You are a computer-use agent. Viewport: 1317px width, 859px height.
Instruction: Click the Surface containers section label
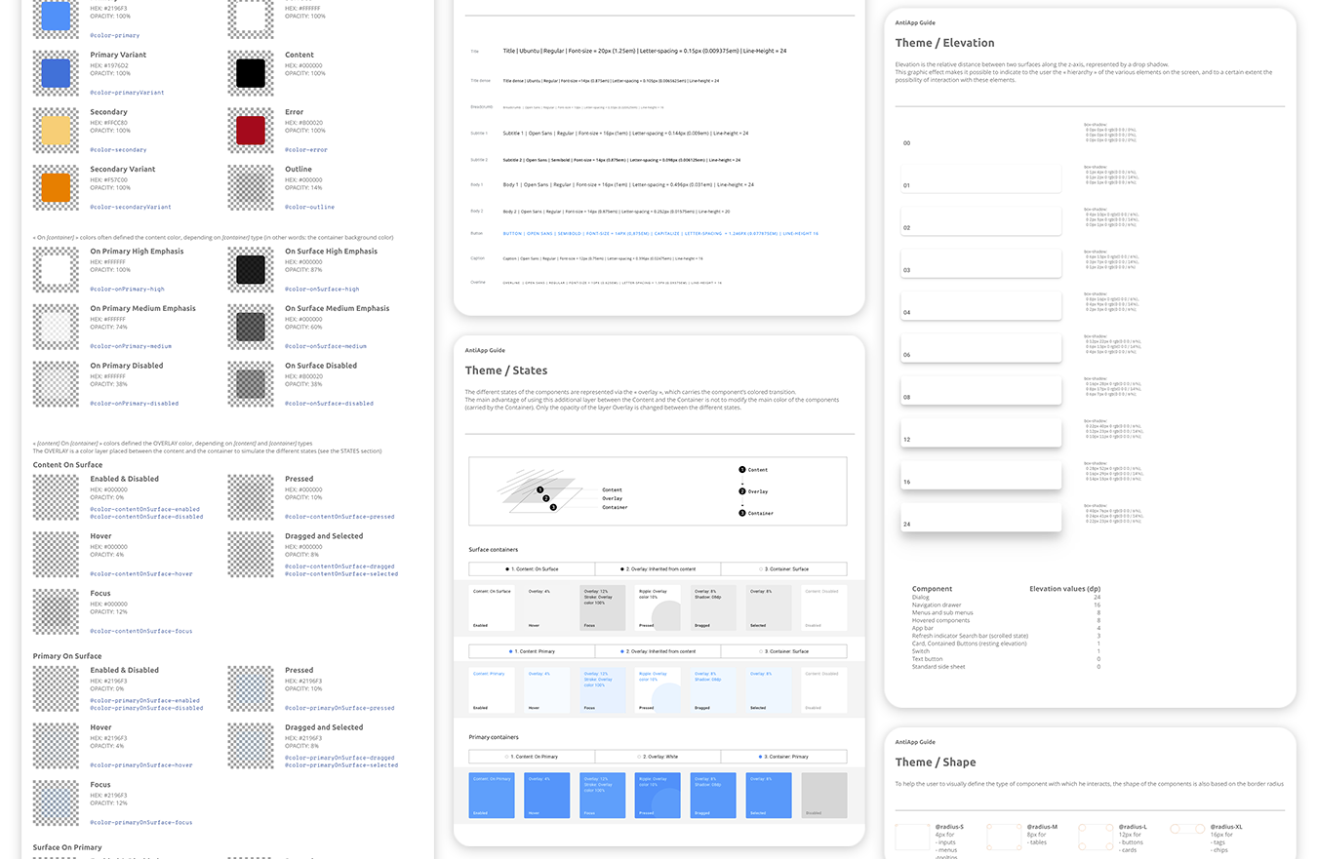494,550
